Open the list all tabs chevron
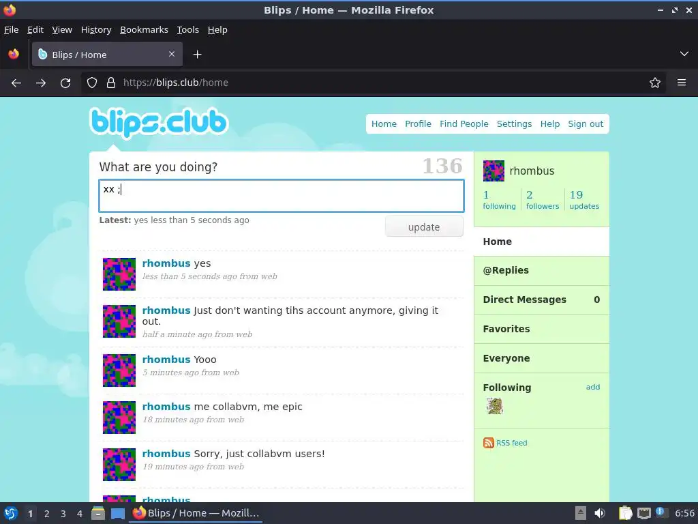The width and height of the screenshot is (698, 524). (684, 54)
